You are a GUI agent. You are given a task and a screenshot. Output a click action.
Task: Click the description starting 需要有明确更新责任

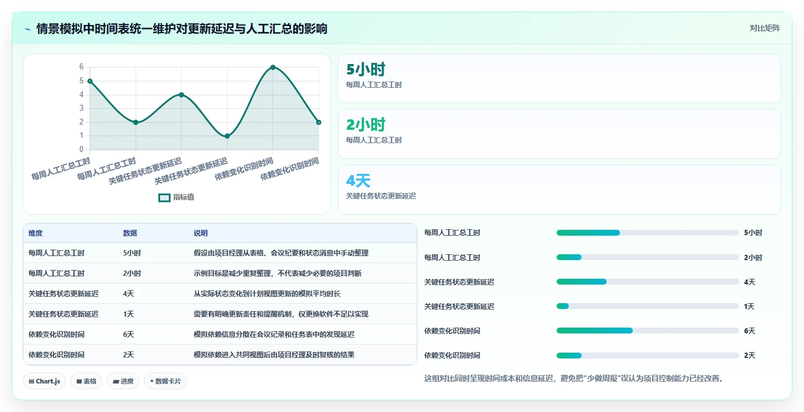click(x=281, y=314)
